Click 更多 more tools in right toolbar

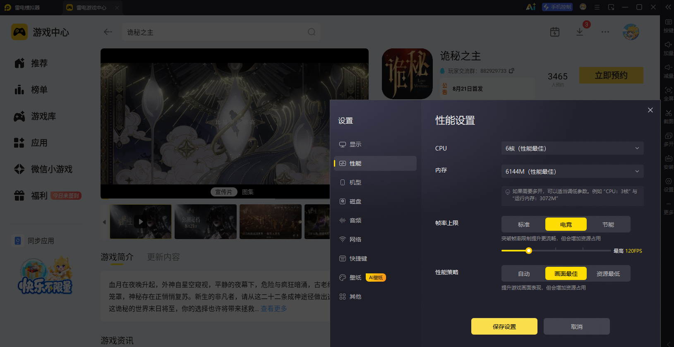[x=668, y=208]
